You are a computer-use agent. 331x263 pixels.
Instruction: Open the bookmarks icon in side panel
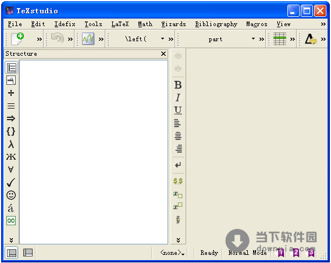(x=11, y=80)
